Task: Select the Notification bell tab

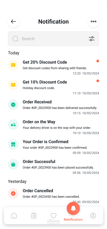Action: tap(73, 209)
